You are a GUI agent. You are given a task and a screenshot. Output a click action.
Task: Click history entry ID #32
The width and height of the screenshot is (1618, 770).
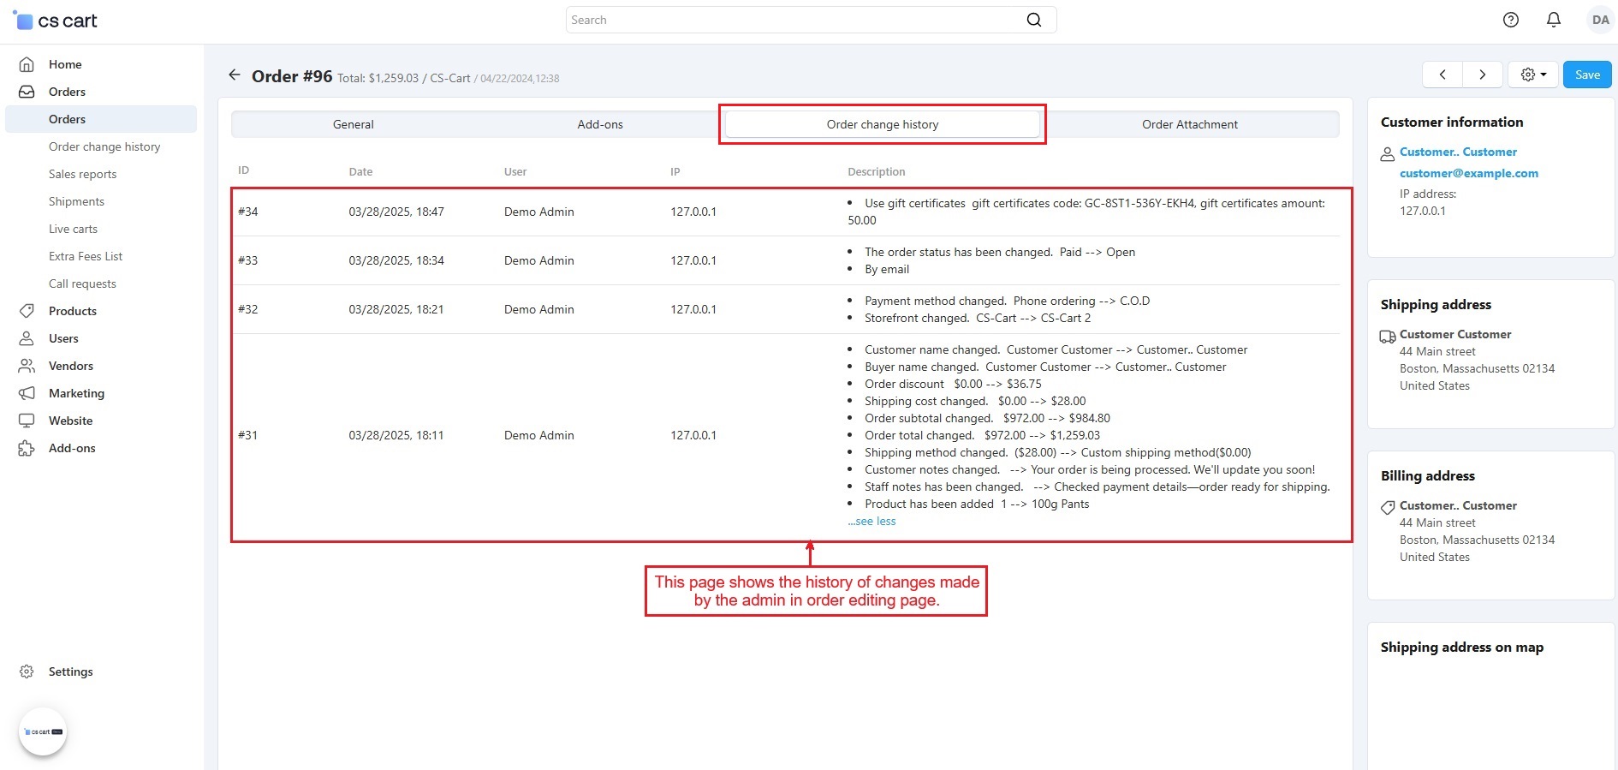(247, 309)
